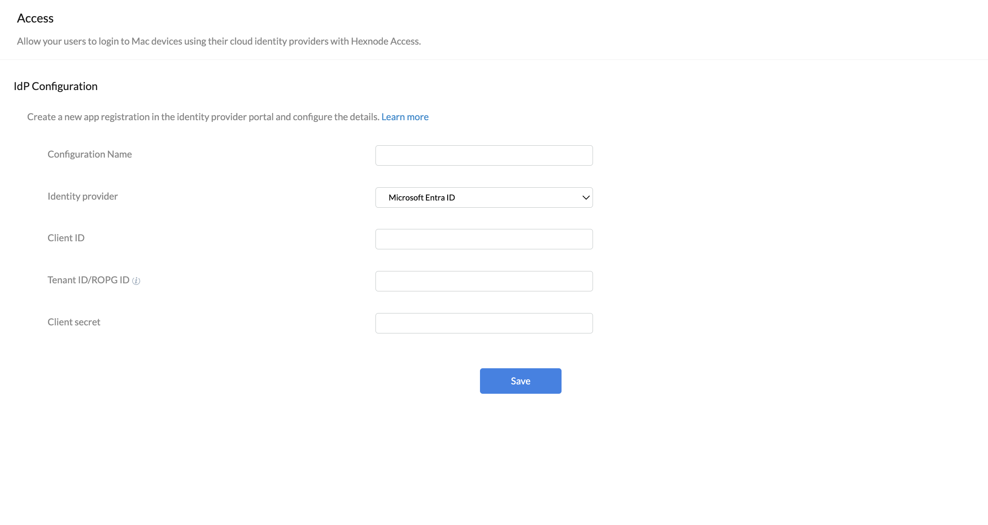Click the Hexnode Access description sentence
This screenshot has height=525, width=988.
tap(219, 41)
